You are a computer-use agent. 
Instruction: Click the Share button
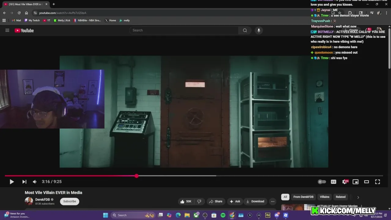tap(216, 201)
